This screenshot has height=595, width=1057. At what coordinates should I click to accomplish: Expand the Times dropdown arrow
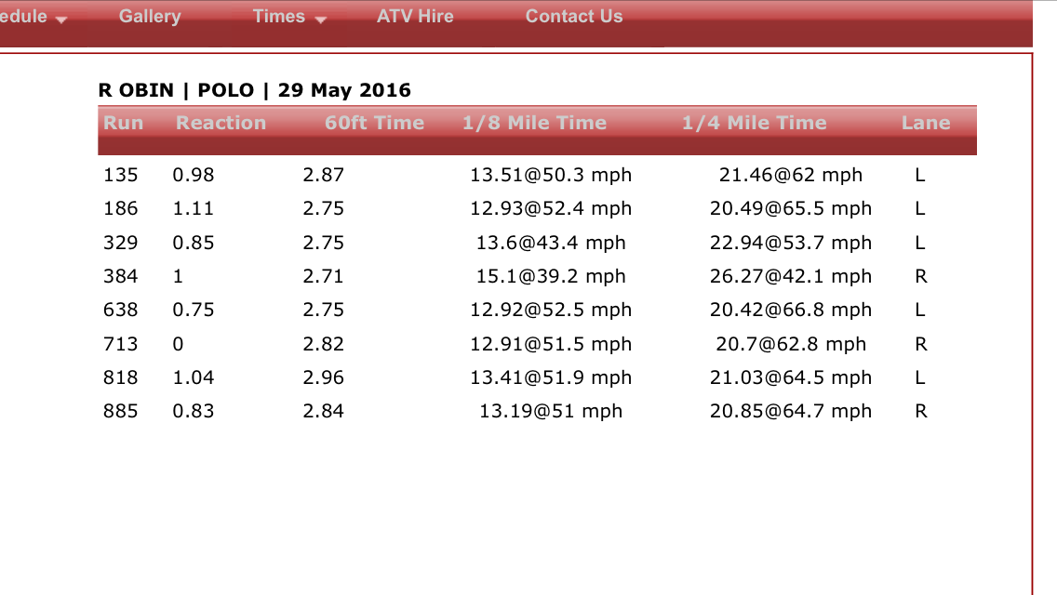321,20
